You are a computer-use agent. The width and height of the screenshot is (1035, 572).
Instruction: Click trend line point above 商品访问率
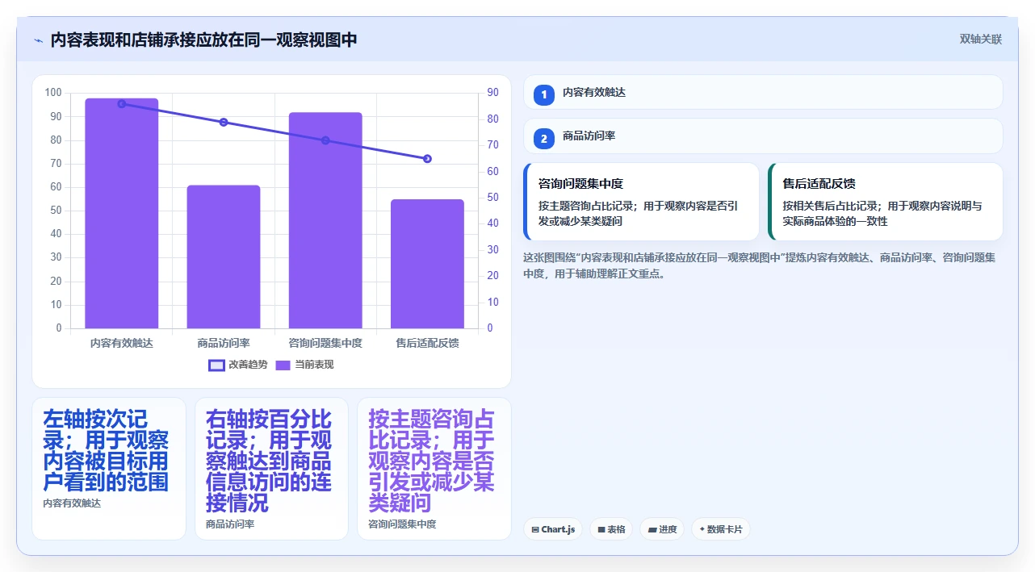[224, 122]
